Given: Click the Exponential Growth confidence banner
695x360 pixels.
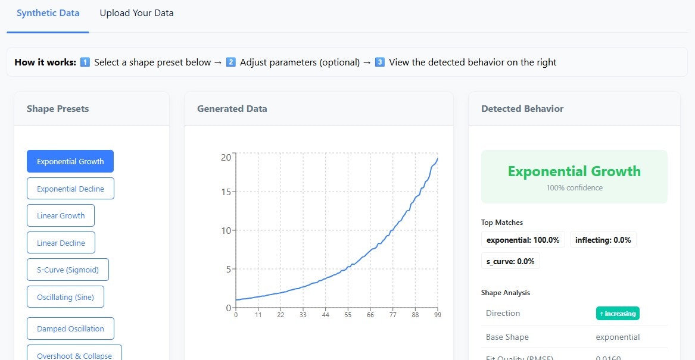Looking at the screenshot, I should click(x=574, y=176).
